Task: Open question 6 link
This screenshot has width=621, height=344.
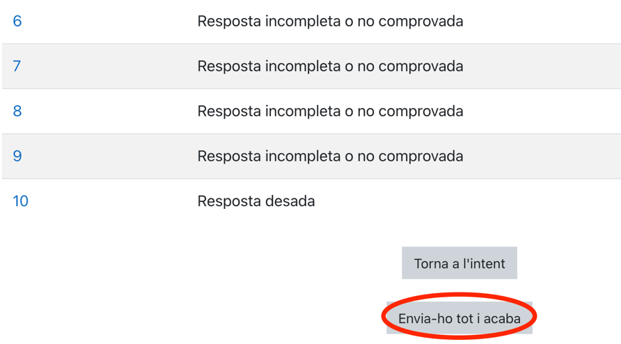Action: [x=17, y=22]
